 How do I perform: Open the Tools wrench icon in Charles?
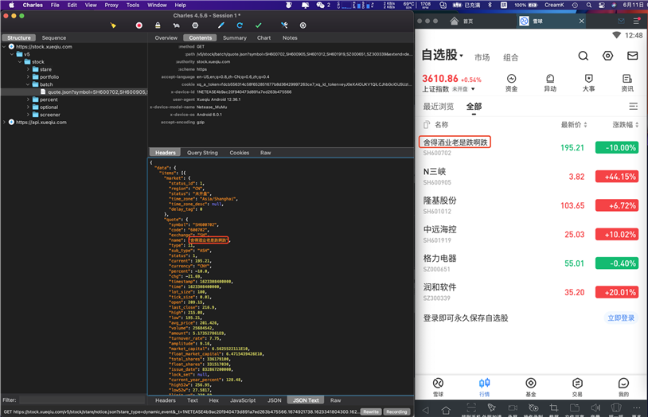(x=284, y=25)
